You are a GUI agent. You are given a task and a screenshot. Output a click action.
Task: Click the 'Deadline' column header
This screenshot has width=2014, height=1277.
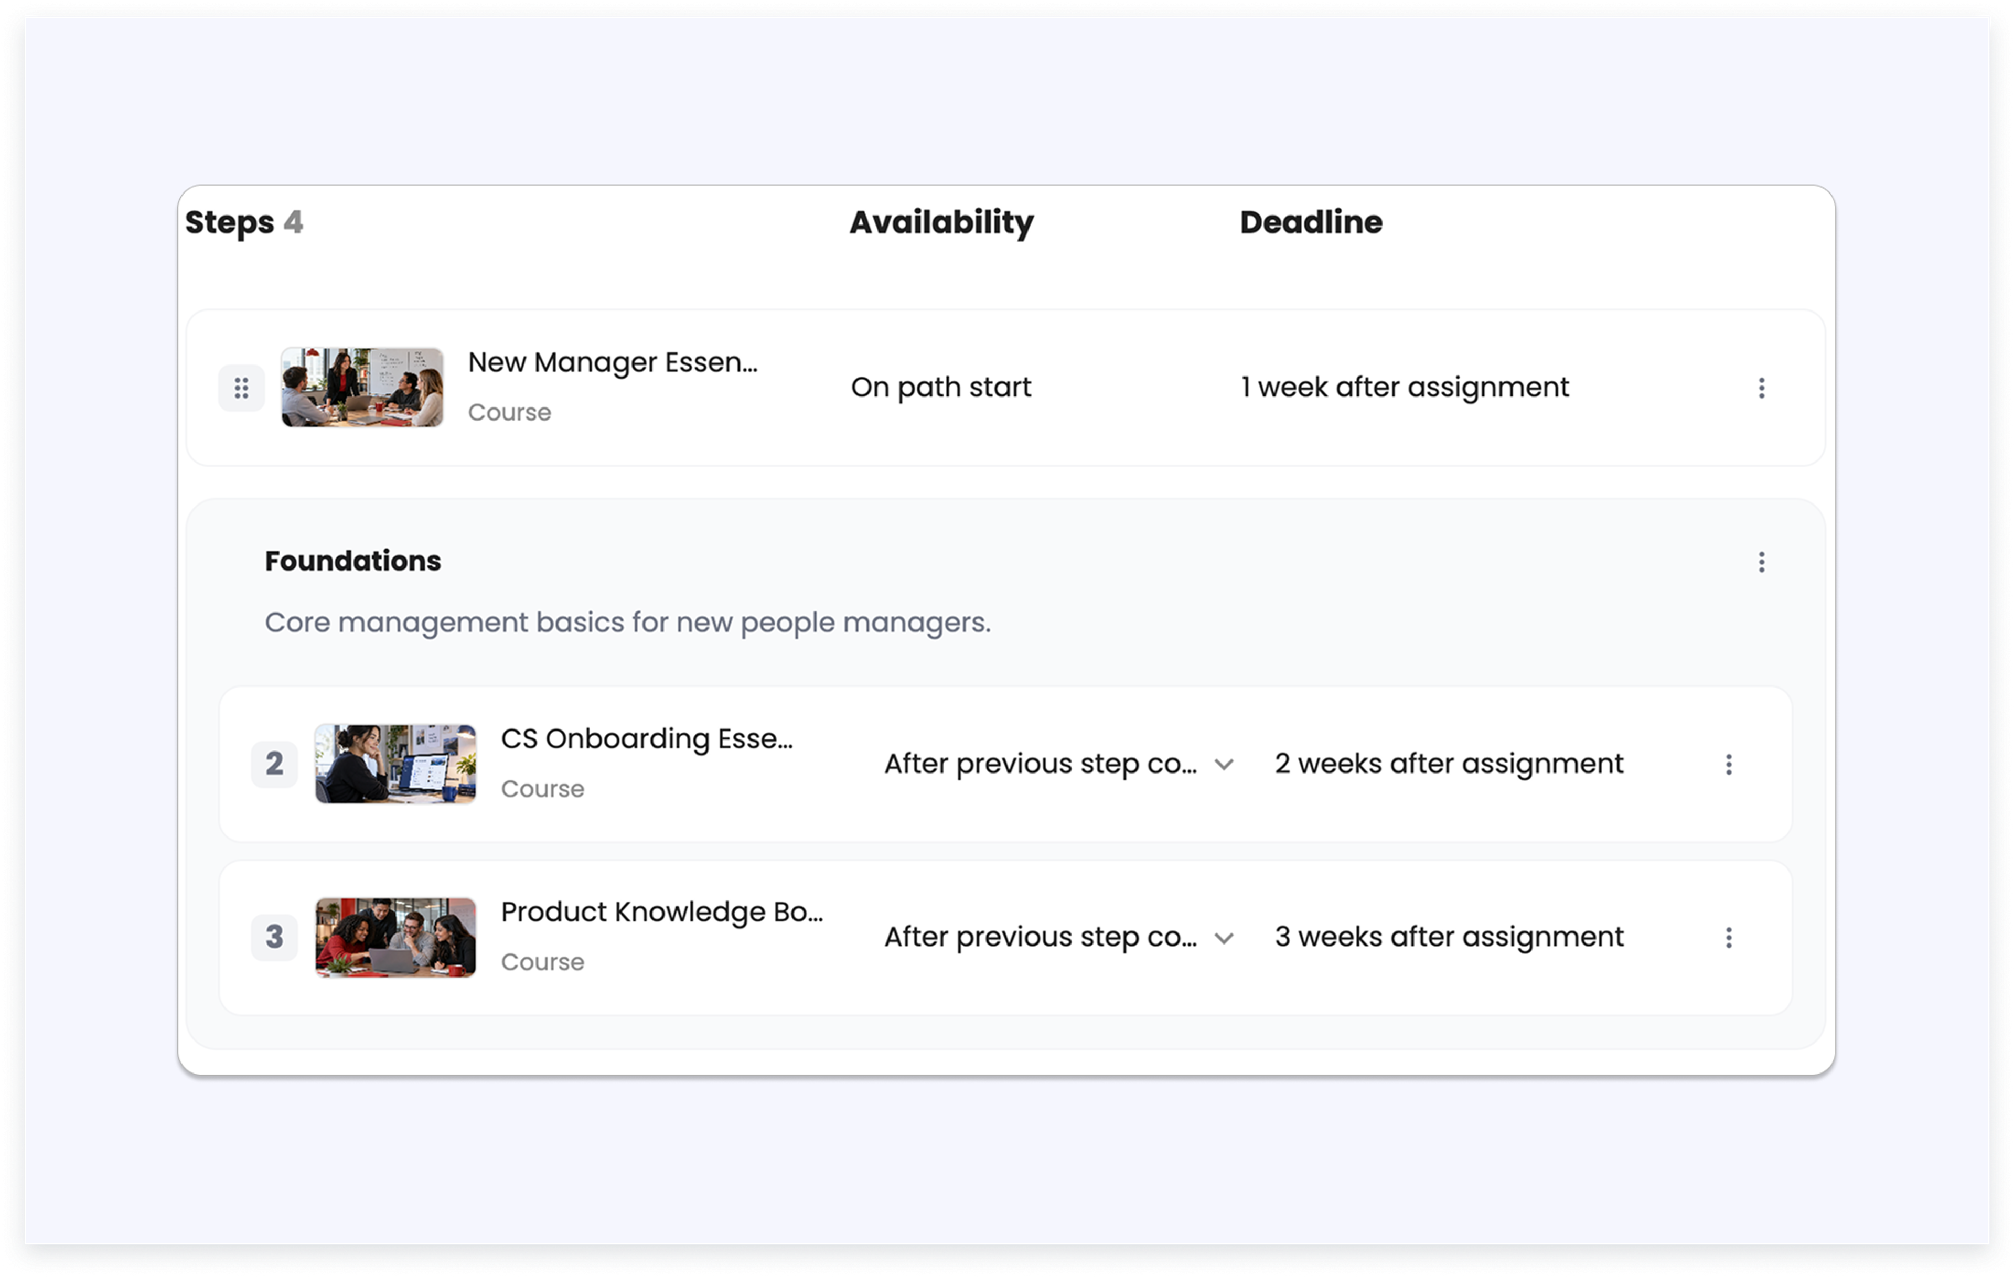point(1311,222)
